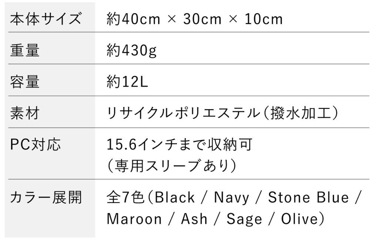The height and width of the screenshot is (247, 379).
Task: Click the 重量 row label
Action: [x=25, y=50]
